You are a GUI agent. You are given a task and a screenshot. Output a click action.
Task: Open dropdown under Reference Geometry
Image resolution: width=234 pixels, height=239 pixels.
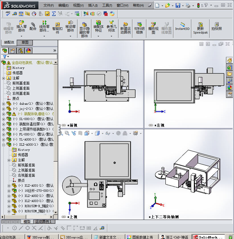click(111, 36)
